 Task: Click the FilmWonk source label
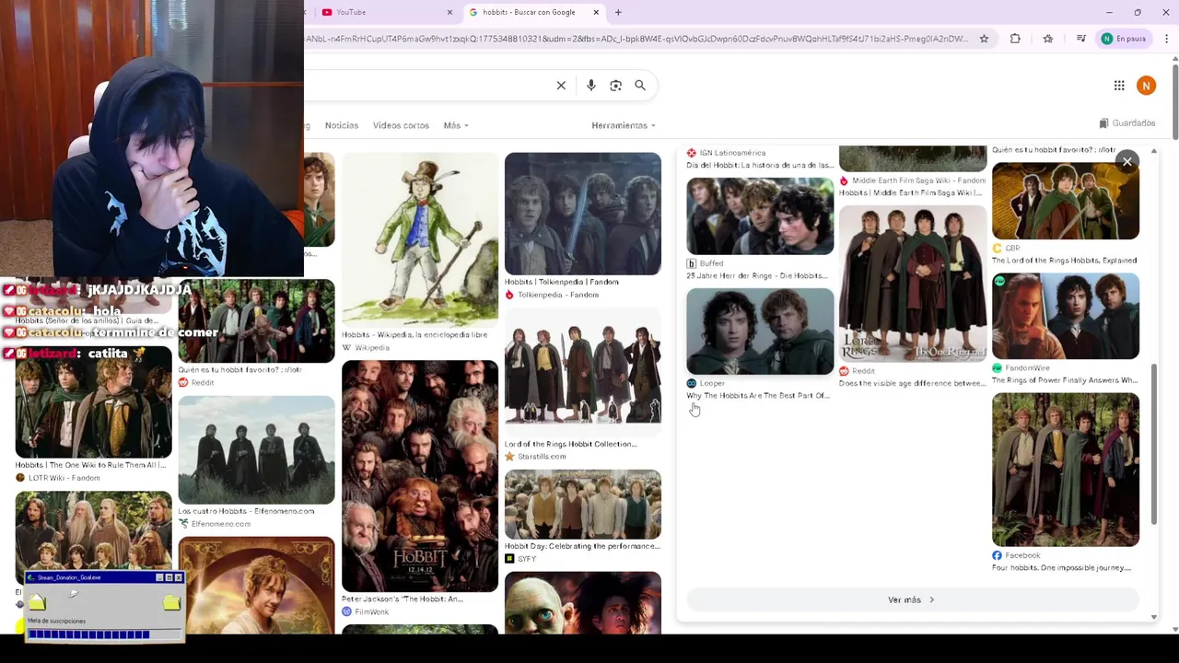(x=371, y=611)
